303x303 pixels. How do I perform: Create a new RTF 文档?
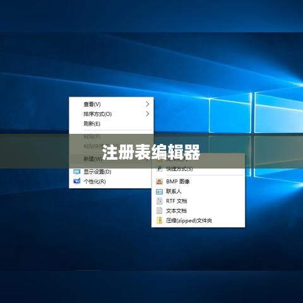(x=198, y=201)
